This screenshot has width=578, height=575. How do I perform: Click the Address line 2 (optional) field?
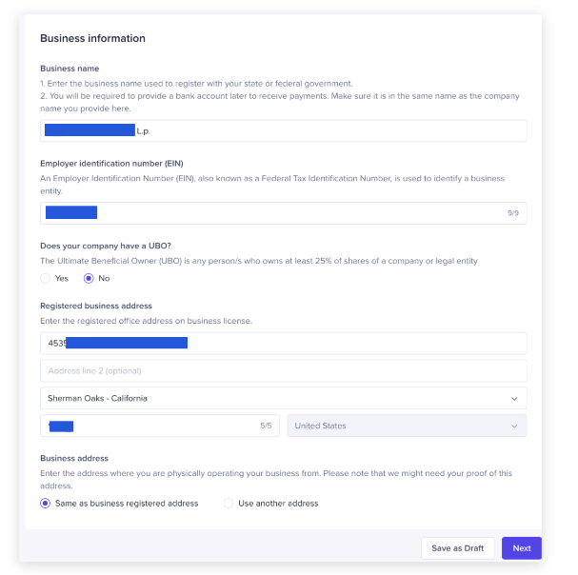tap(283, 370)
